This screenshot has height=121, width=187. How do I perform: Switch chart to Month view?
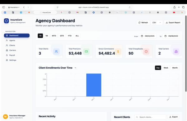coord(175,68)
